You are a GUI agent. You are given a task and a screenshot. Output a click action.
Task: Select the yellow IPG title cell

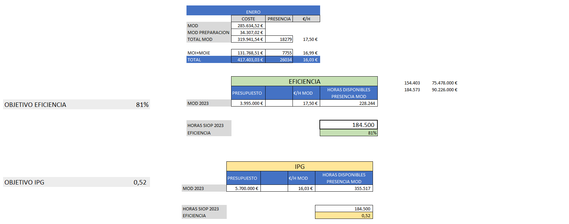[x=299, y=166]
